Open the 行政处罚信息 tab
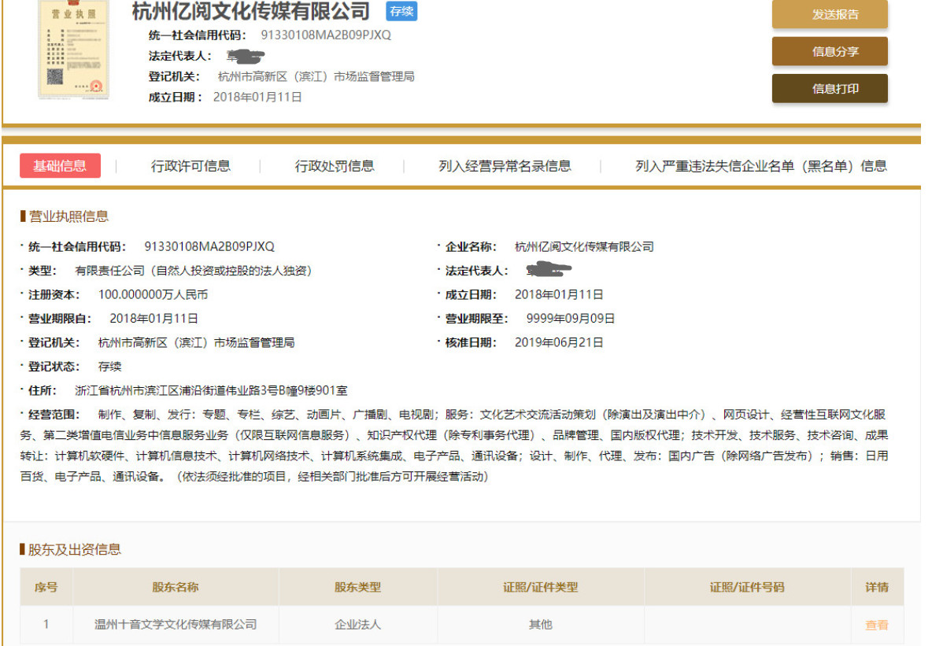 pos(335,166)
